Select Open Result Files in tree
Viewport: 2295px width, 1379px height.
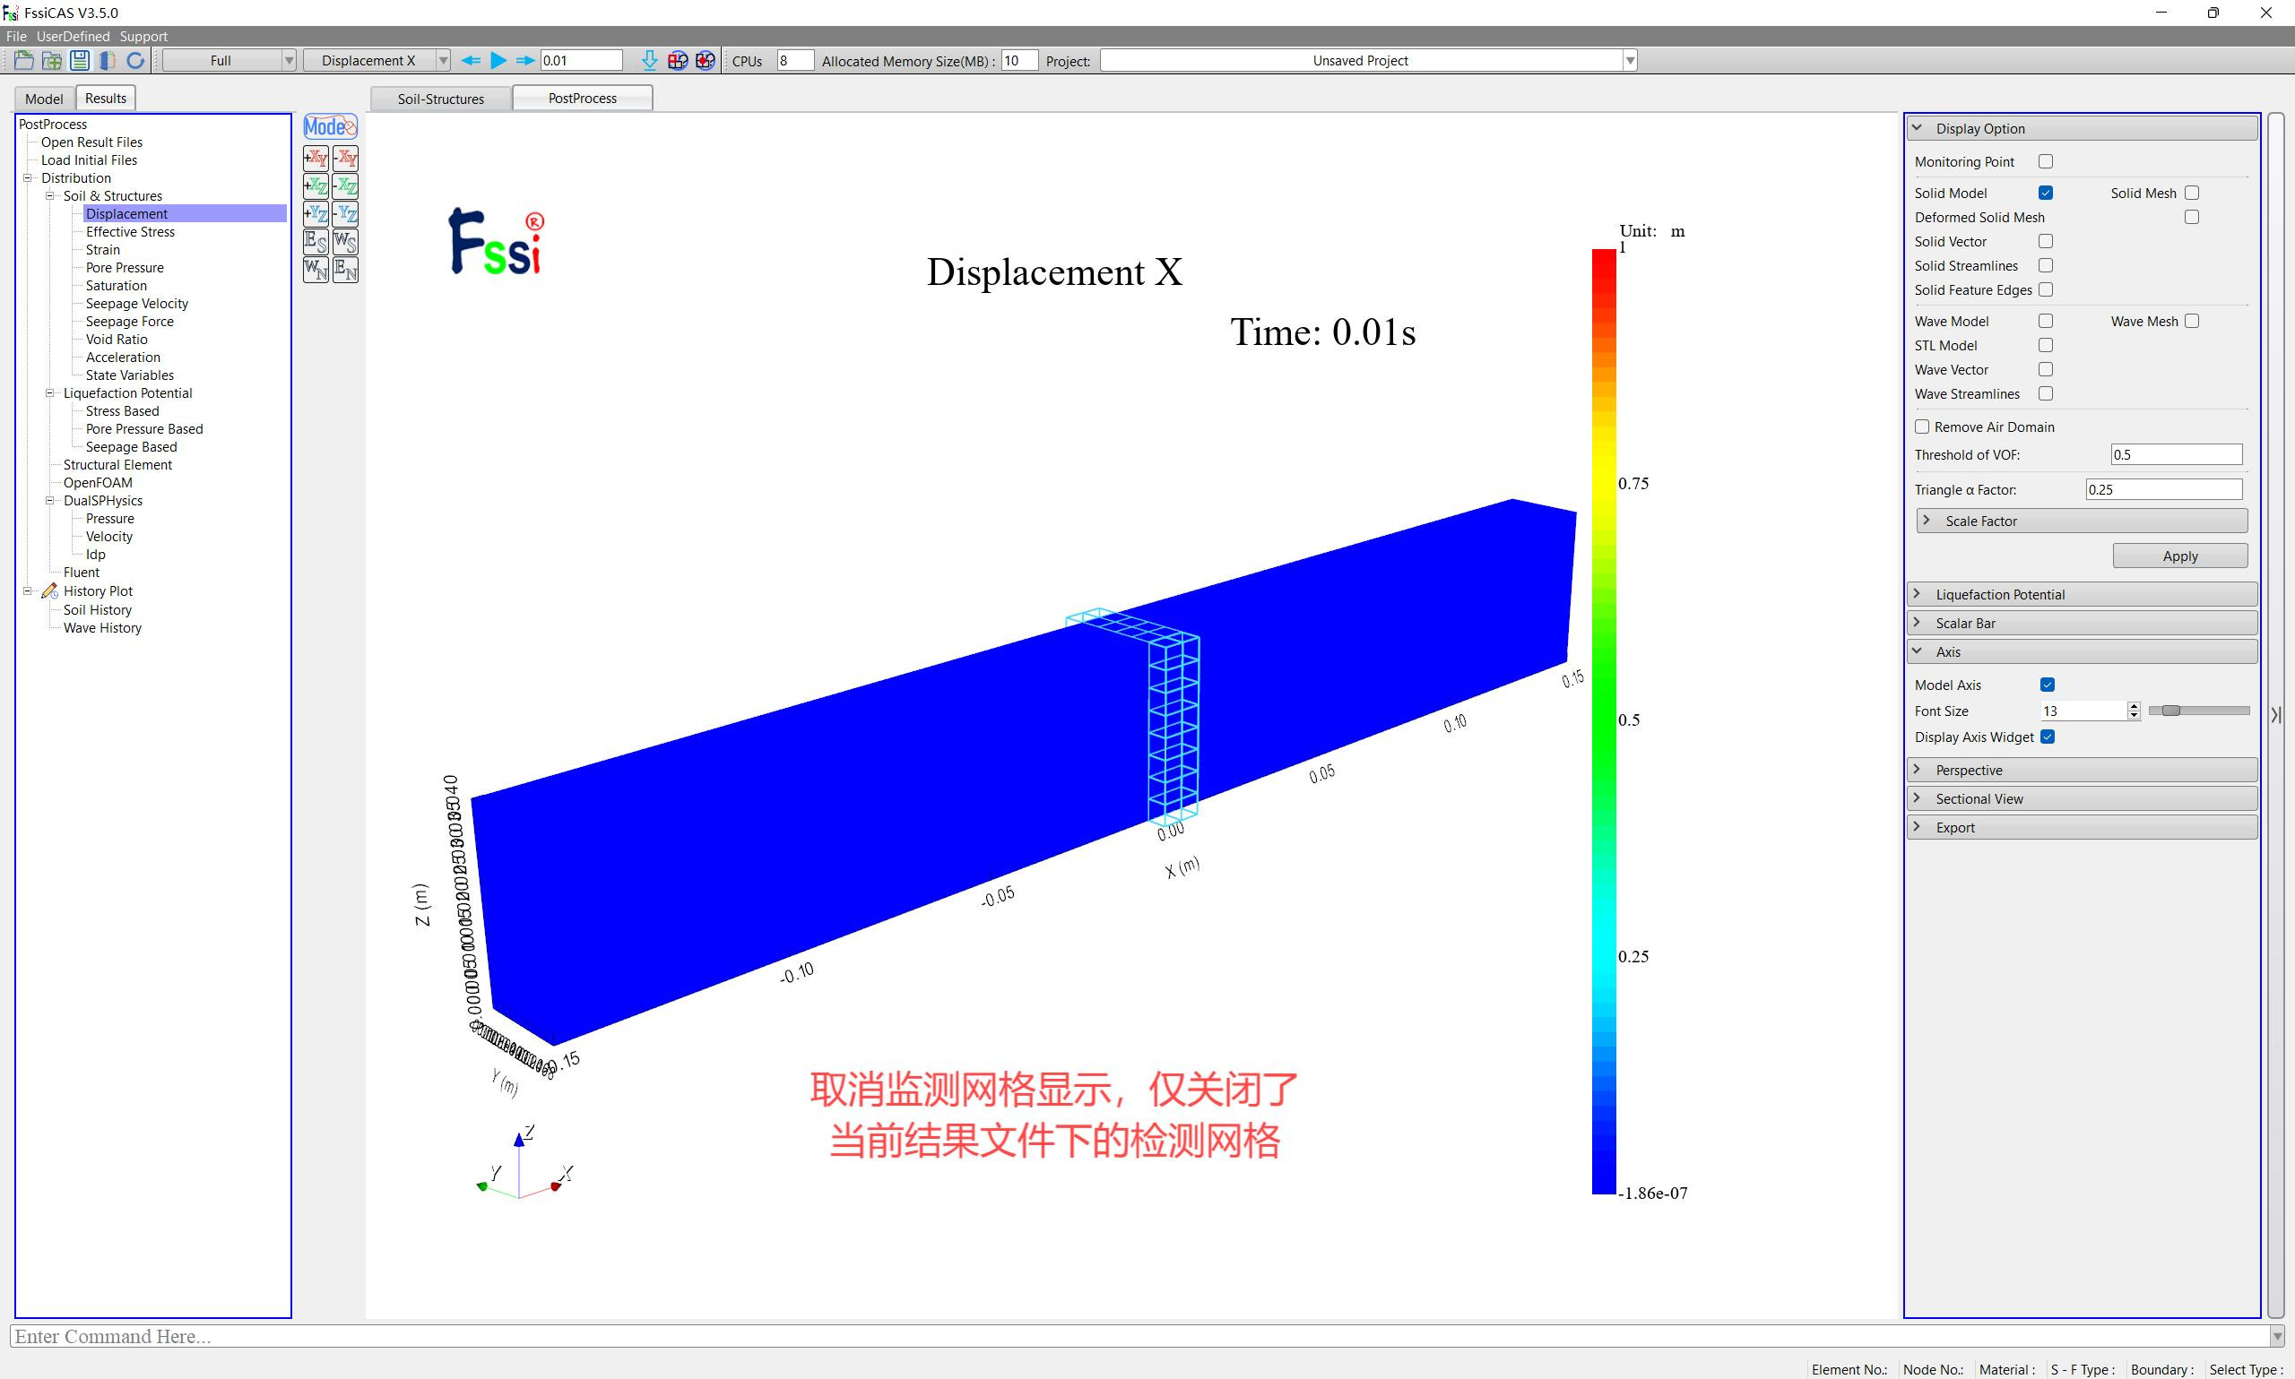click(91, 142)
